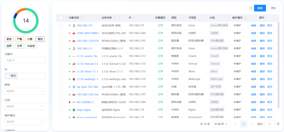Open 更多 for row 3.113-oracle-19c

(x=270, y=56)
